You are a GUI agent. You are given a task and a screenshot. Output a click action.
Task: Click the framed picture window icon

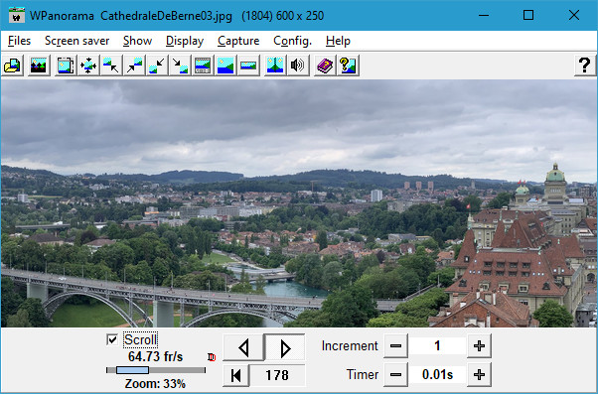tap(66, 66)
